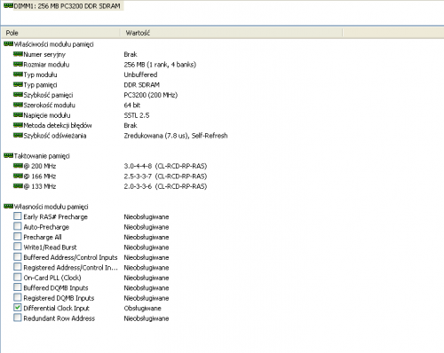This screenshot has height=353, width=444.
Task: Select the Własności modułu pamięci group header
Action: (x=46, y=207)
